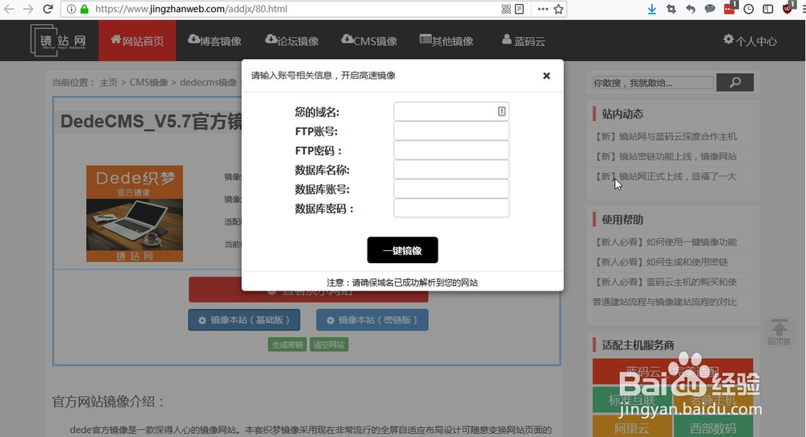Click the site search box
The height and width of the screenshot is (437, 806).
tap(653, 83)
